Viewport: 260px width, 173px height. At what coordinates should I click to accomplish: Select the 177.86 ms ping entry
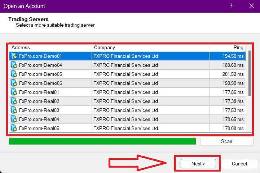233,92
